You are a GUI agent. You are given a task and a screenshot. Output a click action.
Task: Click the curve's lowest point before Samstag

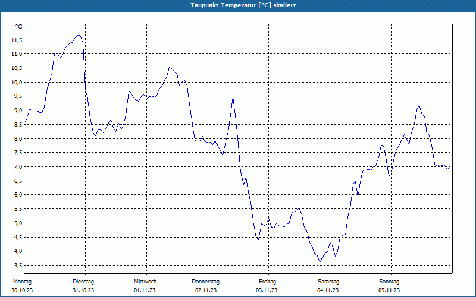[x=320, y=262]
